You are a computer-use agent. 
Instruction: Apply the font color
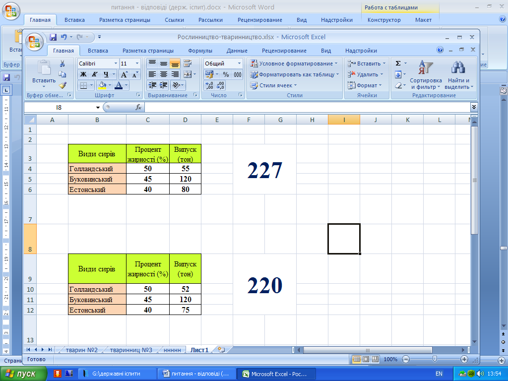119,85
